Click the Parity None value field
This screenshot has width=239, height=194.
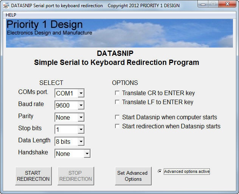pos(67,117)
